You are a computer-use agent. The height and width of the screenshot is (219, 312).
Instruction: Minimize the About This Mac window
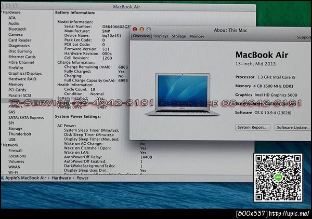click(x=141, y=30)
